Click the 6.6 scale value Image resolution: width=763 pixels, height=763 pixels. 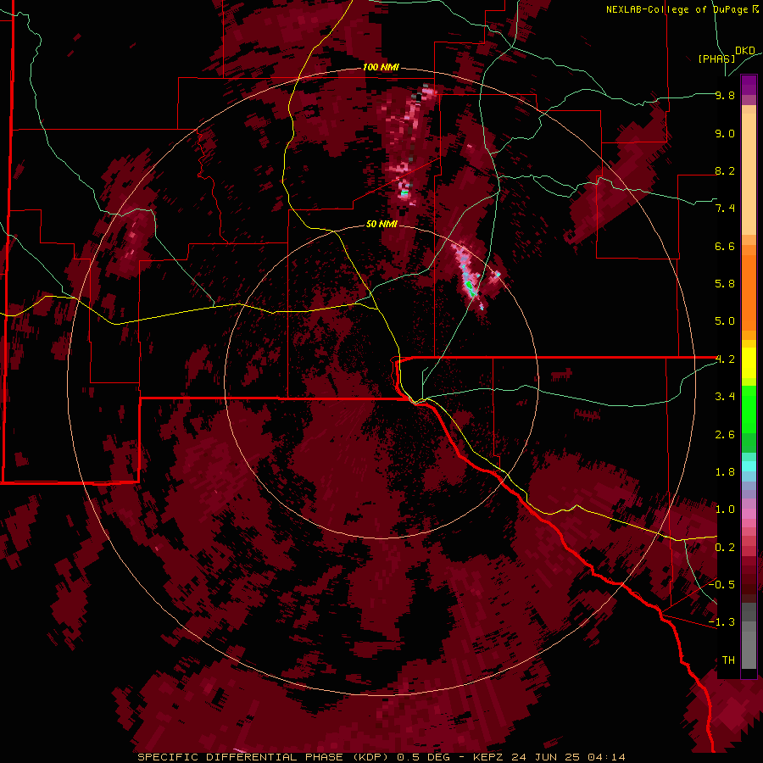[725, 246]
